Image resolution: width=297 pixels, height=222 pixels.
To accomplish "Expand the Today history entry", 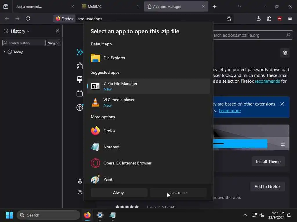I will coord(4,52).
